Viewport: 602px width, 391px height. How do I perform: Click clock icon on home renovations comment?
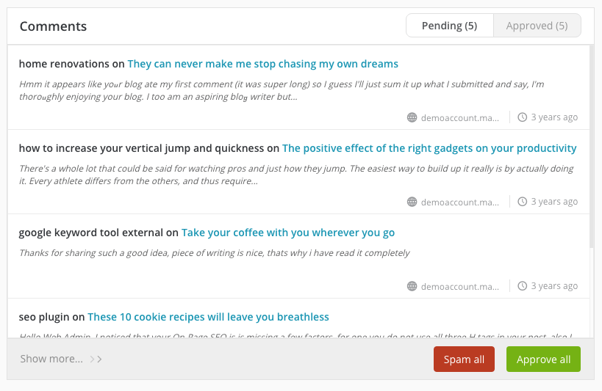tap(523, 117)
